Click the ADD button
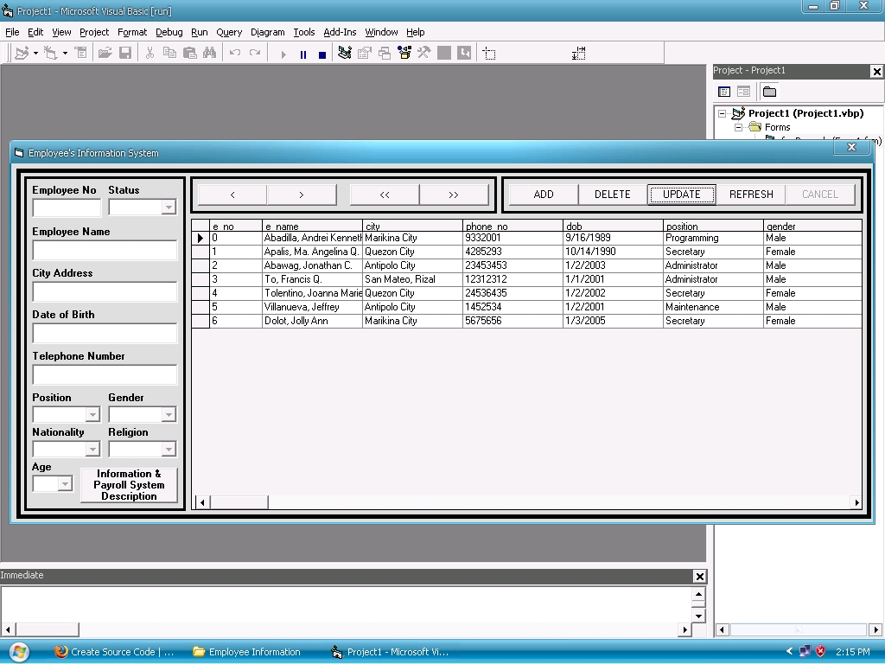Screen dimensions: 885x664 pyautogui.click(x=544, y=195)
